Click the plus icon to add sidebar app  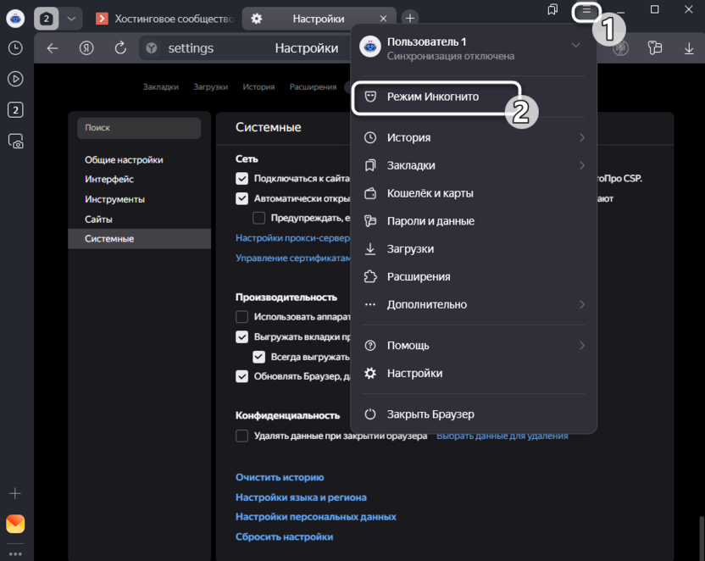[15, 493]
